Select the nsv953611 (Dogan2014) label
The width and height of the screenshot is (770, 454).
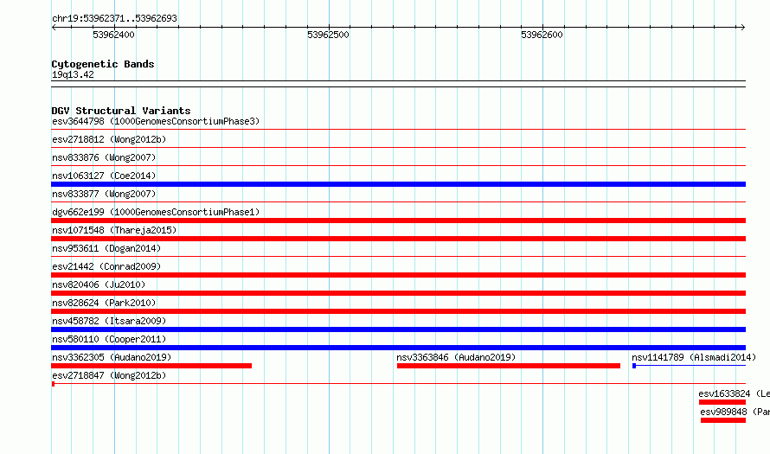(x=106, y=248)
